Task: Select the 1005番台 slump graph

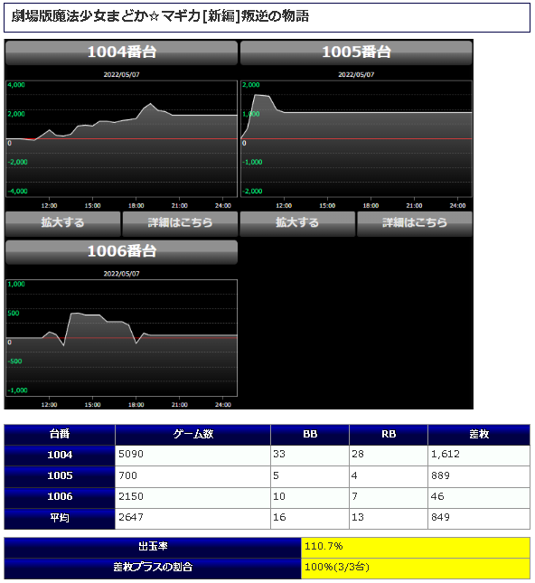Action: point(356,138)
